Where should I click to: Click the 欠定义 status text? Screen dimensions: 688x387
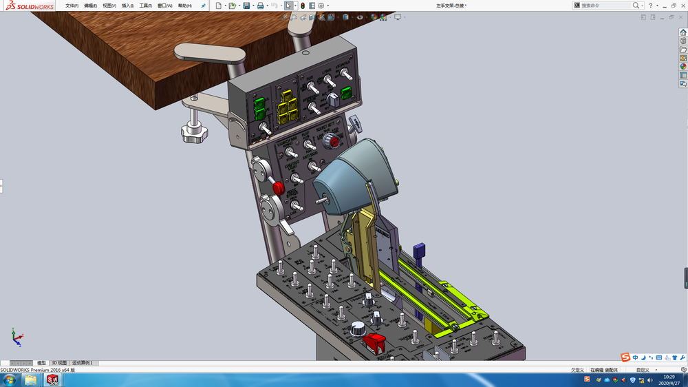(577, 370)
